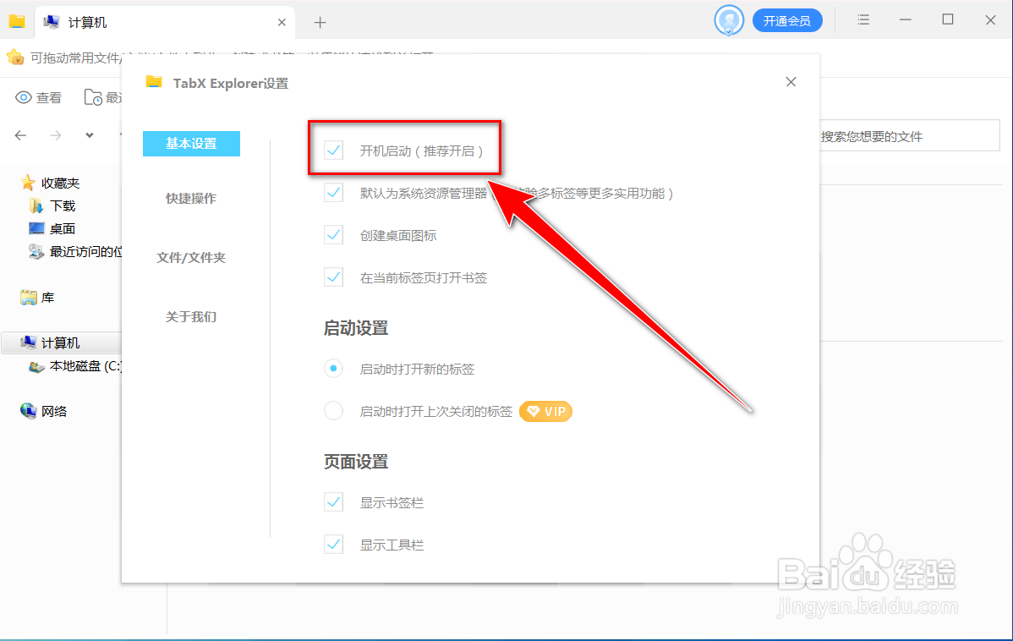Maximize the TabX Explorer window
1013x641 pixels.
tap(948, 19)
